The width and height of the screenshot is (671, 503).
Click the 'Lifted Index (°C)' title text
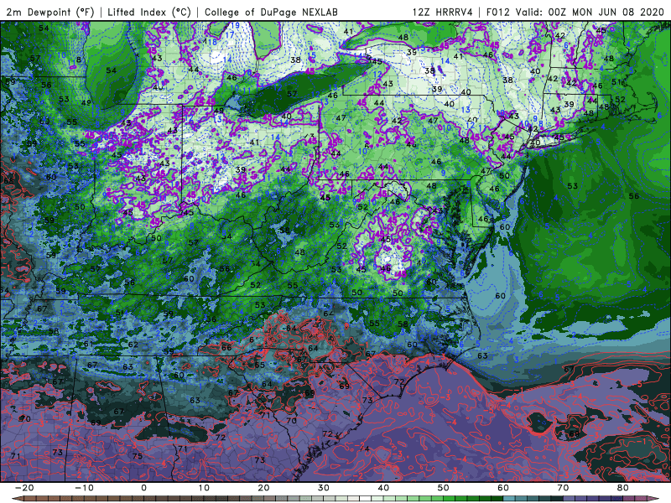pos(149,13)
